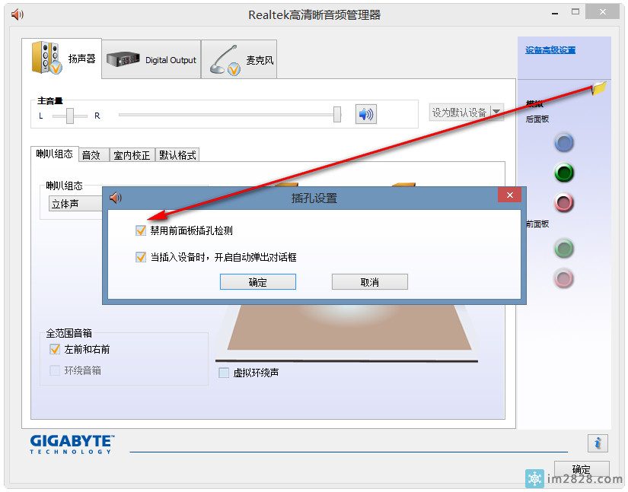Click the pink rear panel jack

pos(563,203)
